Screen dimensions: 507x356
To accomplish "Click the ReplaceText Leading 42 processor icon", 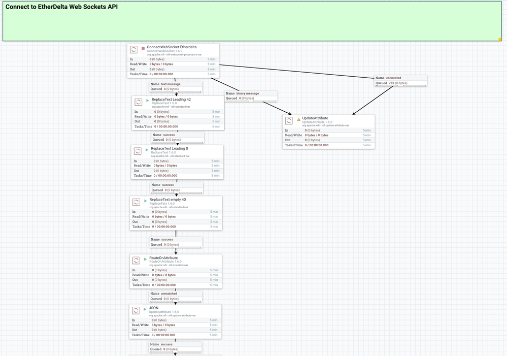I will 138,102.
